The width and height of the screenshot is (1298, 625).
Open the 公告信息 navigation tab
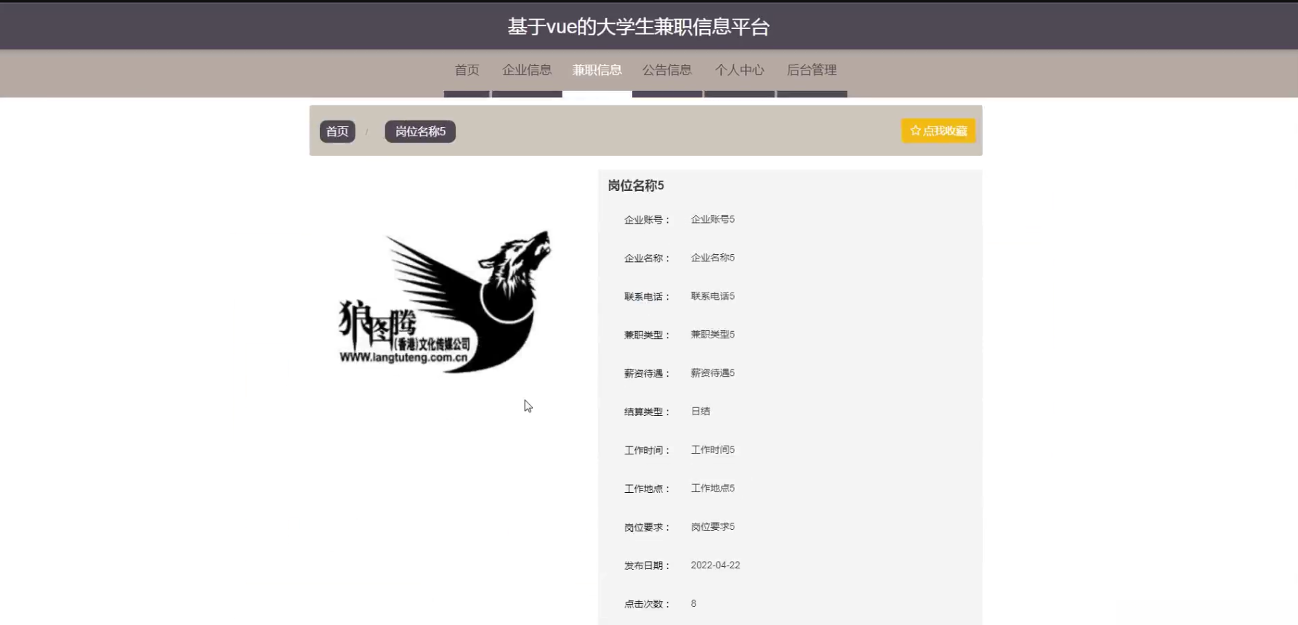click(x=666, y=70)
